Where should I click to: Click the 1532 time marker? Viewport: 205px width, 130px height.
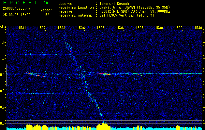pos(42,28)
